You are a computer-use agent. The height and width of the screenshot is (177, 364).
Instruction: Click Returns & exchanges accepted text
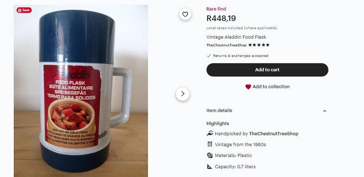[241, 56]
